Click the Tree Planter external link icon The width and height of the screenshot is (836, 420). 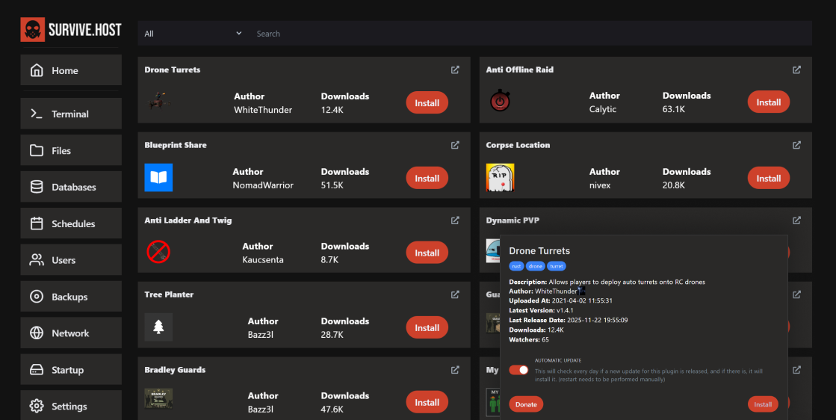pos(455,295)
